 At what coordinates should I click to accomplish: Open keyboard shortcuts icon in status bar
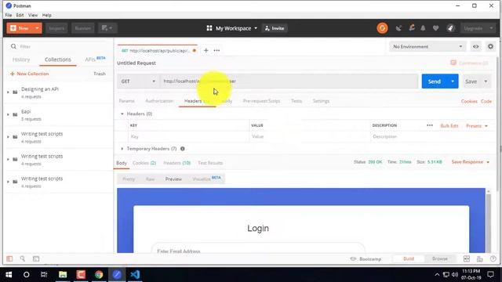[479, 258]
